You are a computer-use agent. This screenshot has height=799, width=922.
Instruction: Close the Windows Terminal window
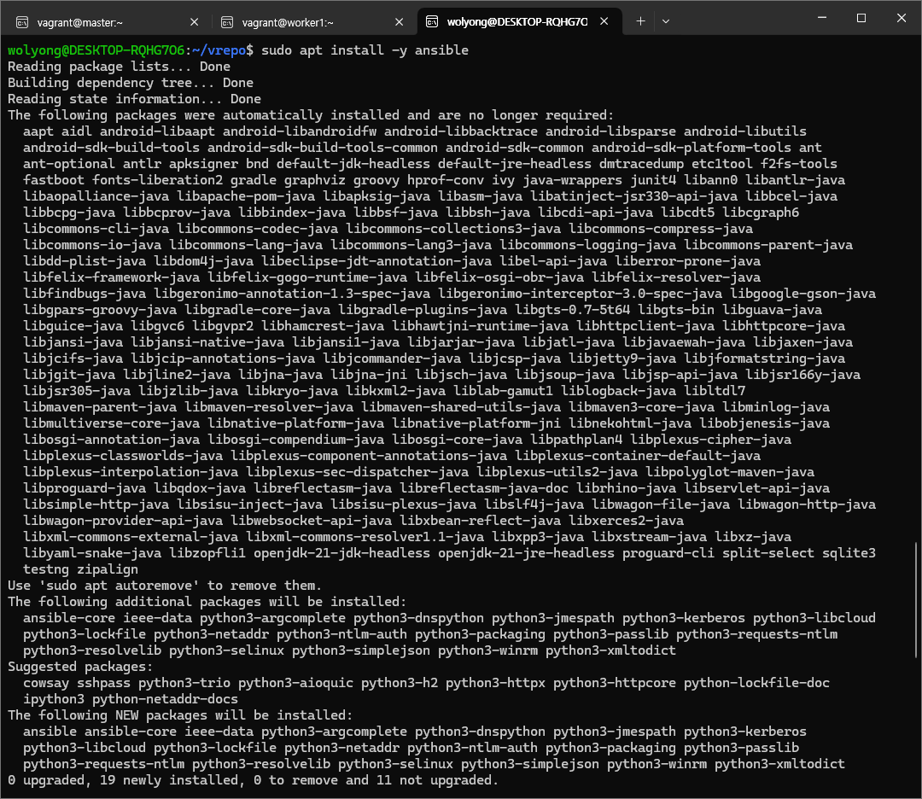902,18
